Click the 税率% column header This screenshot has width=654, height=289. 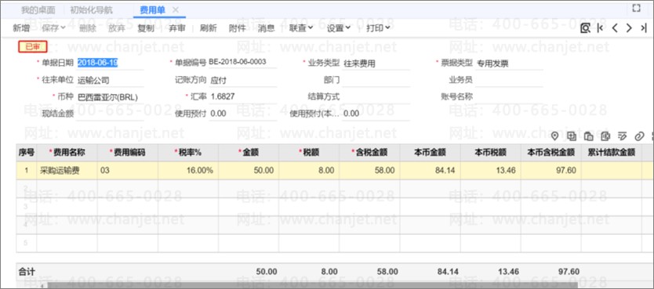coord(188,153)
